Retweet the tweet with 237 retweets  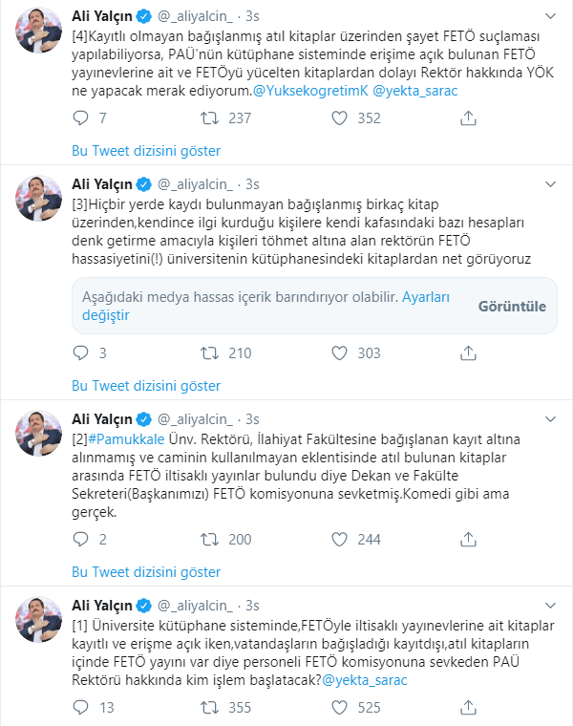click(209, 118)
